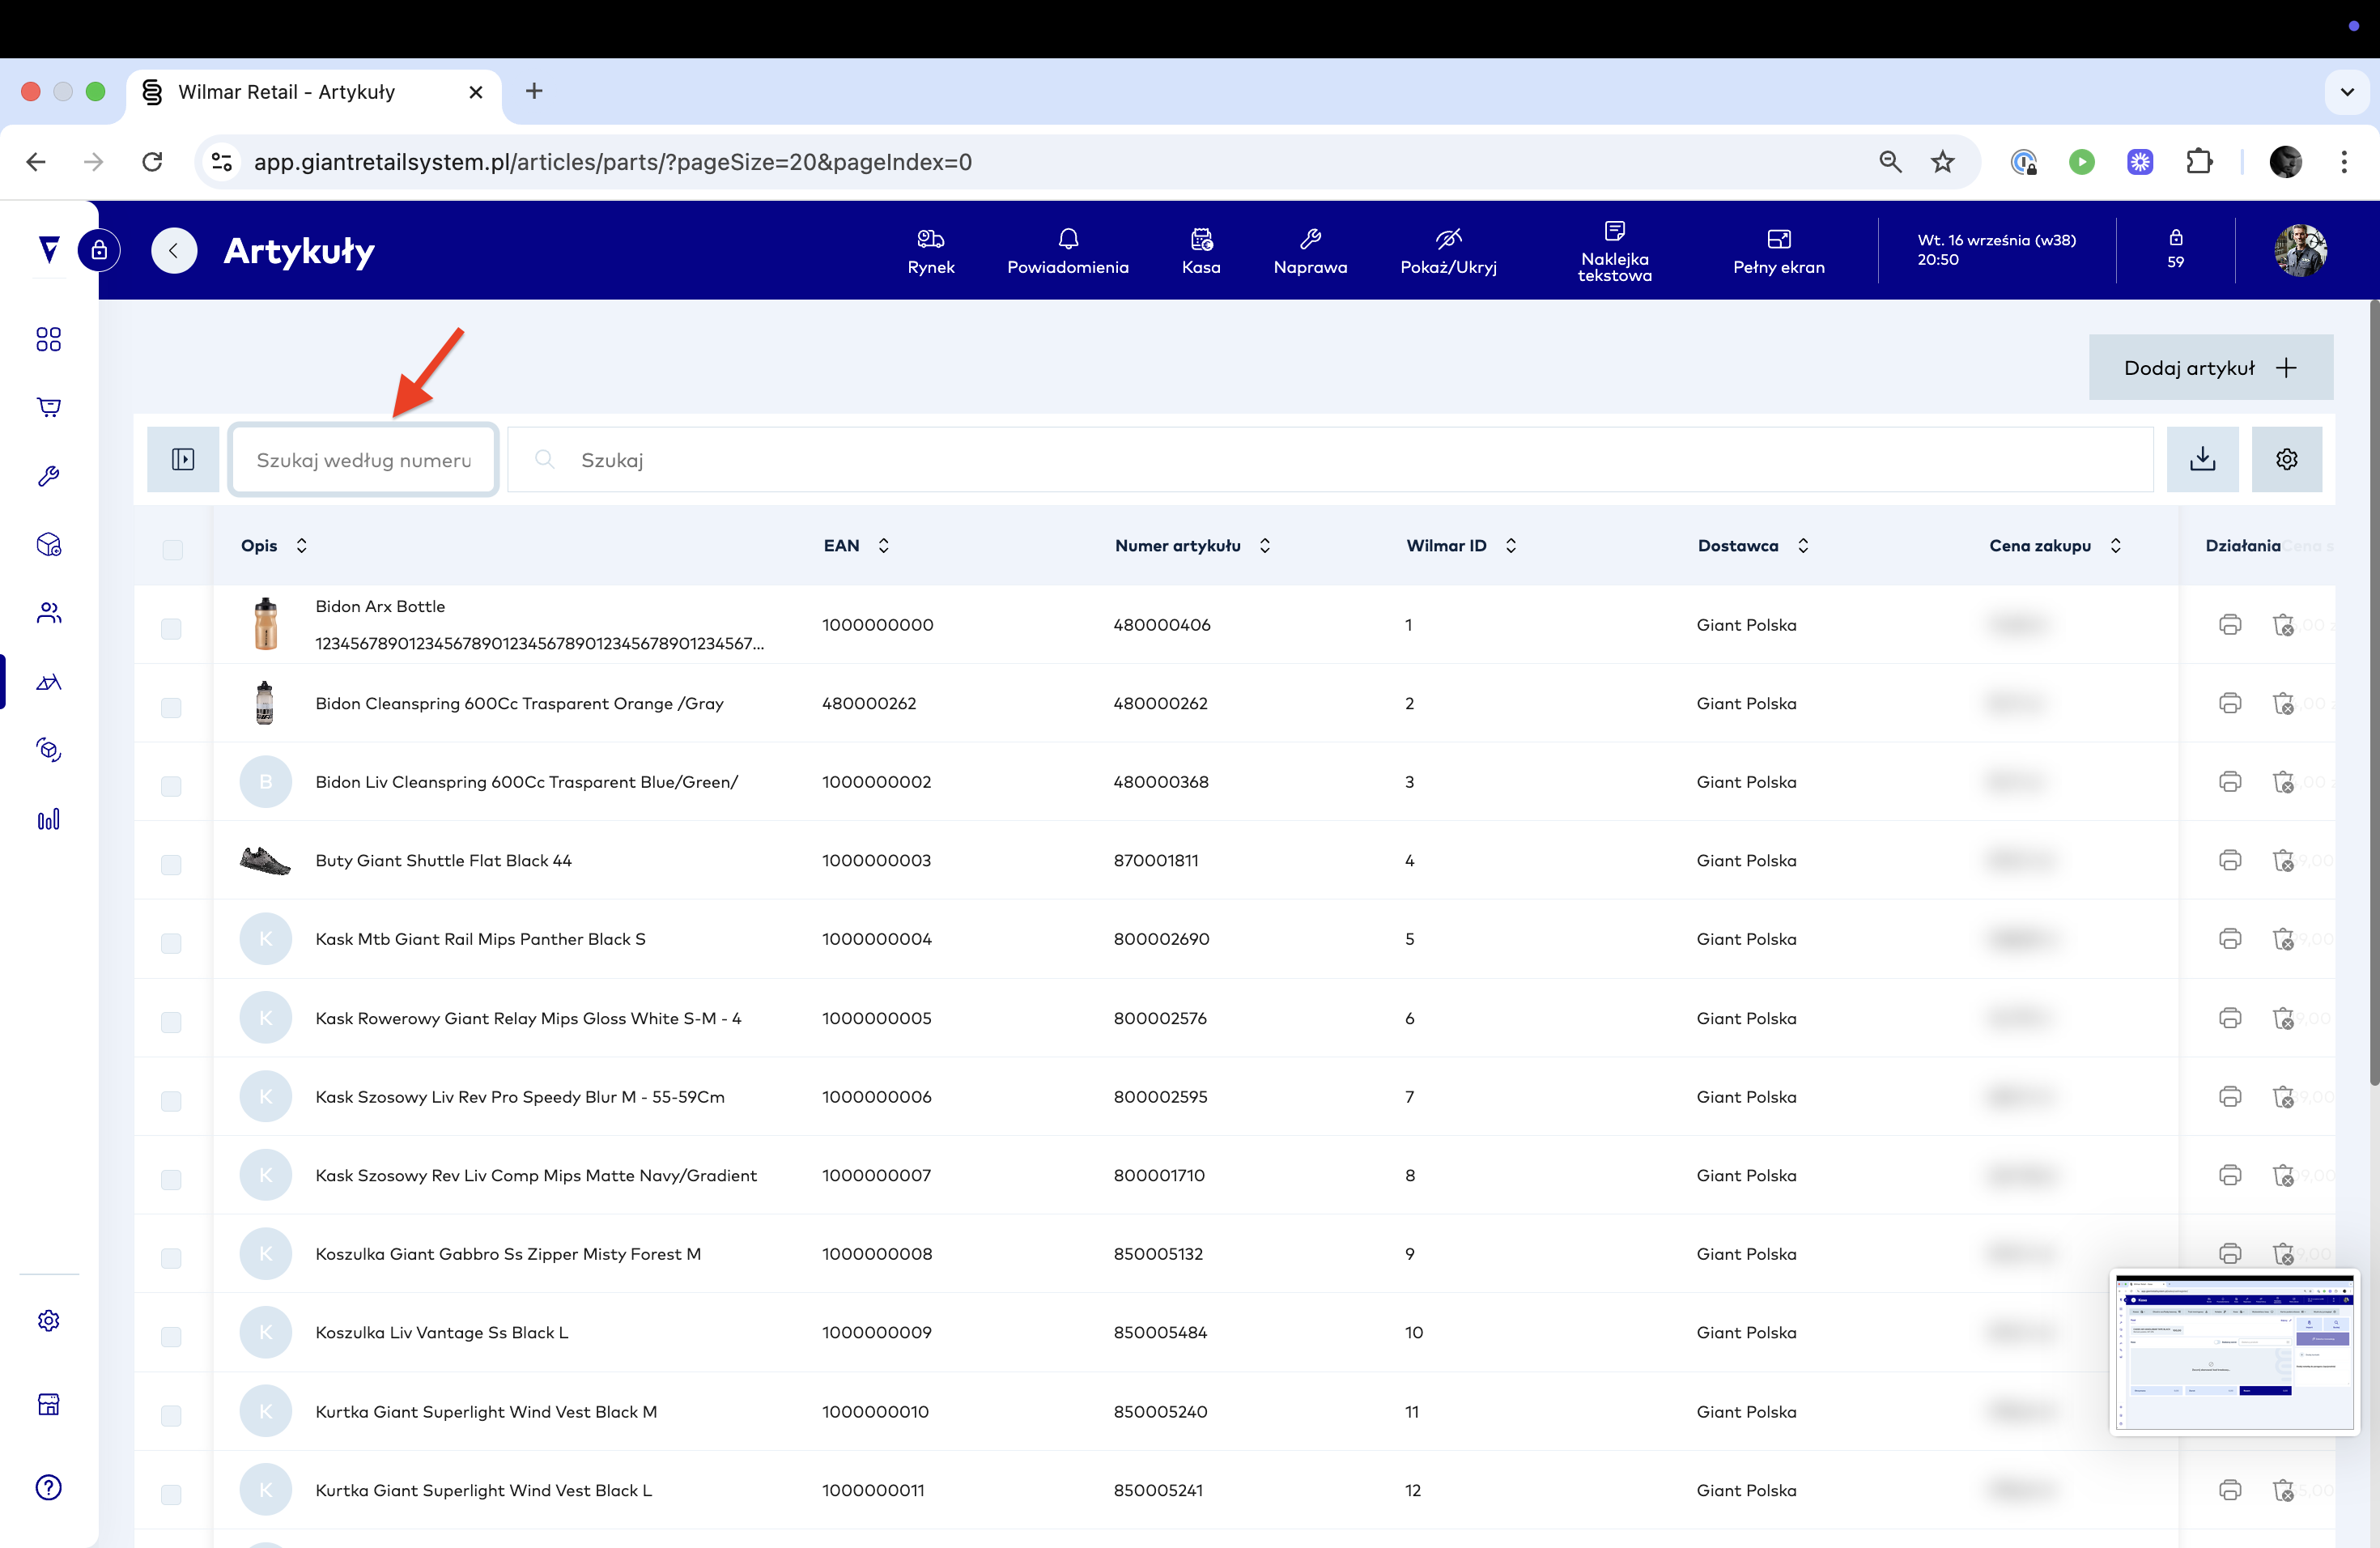Click the download export icon

pyautogui.click(x=2202, y=459)
